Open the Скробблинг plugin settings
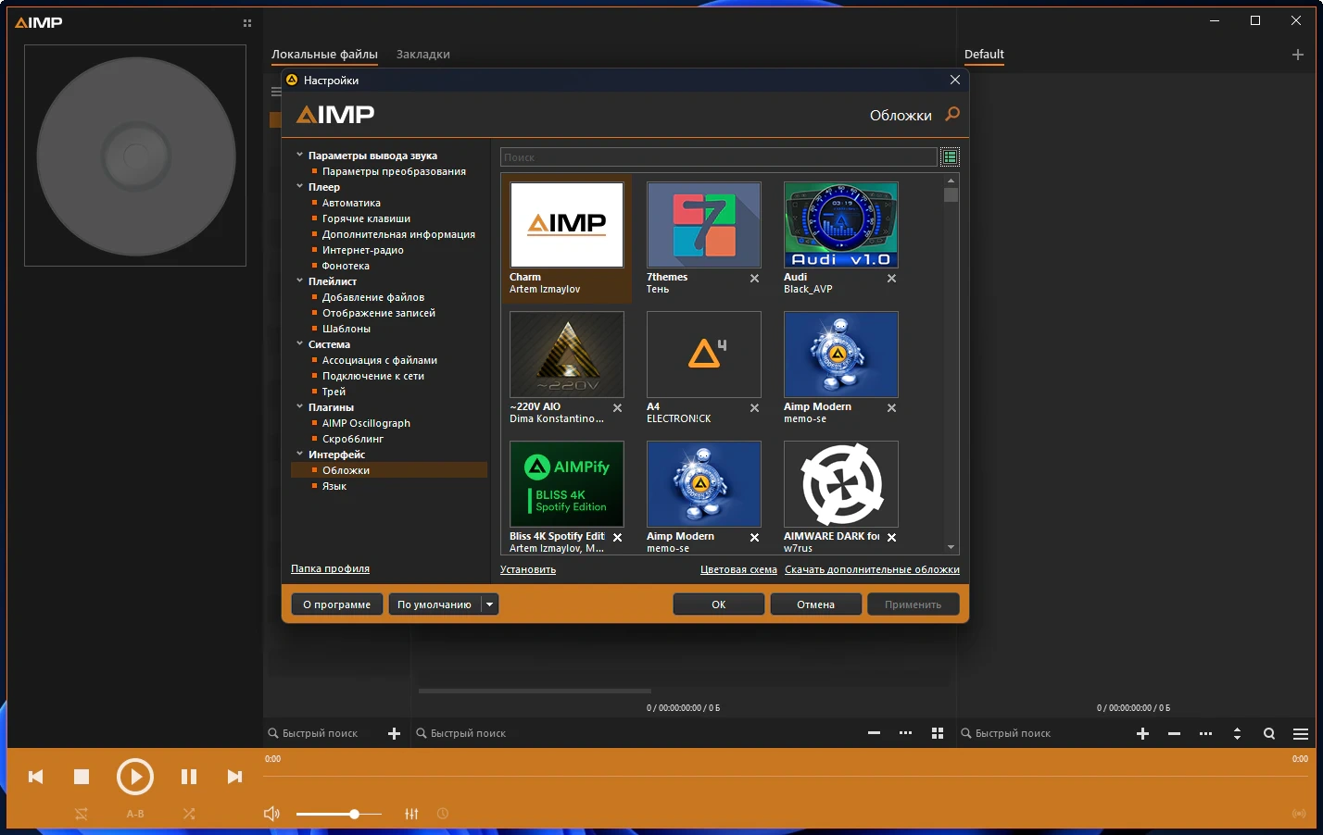The height and width of the screenshot is (835, 1323). (x=353, y=439)
